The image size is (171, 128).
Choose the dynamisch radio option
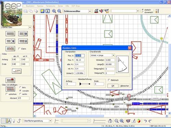click(143, 12)
